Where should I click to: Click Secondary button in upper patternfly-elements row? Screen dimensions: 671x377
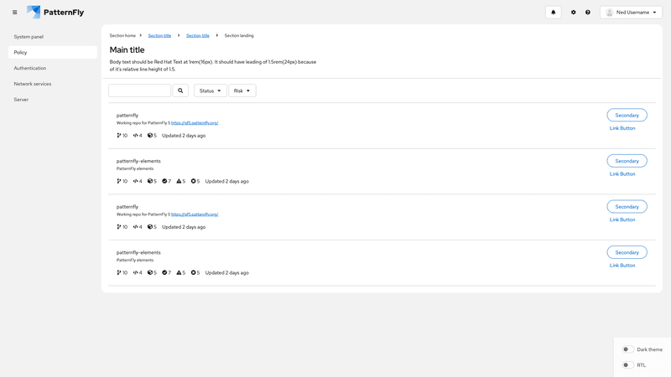627,161
